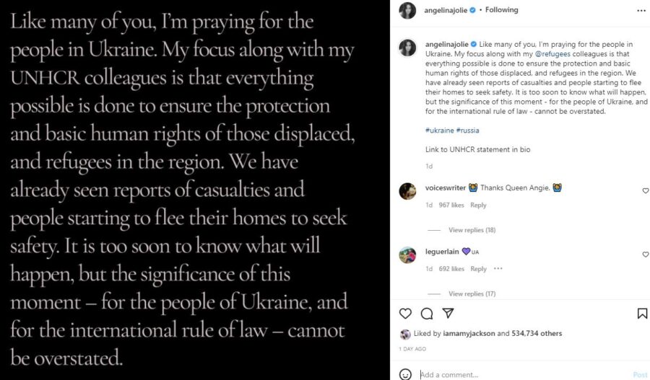
Task: Expand View replies (17)
Action: pyautogui.click(x=472, y=293)
